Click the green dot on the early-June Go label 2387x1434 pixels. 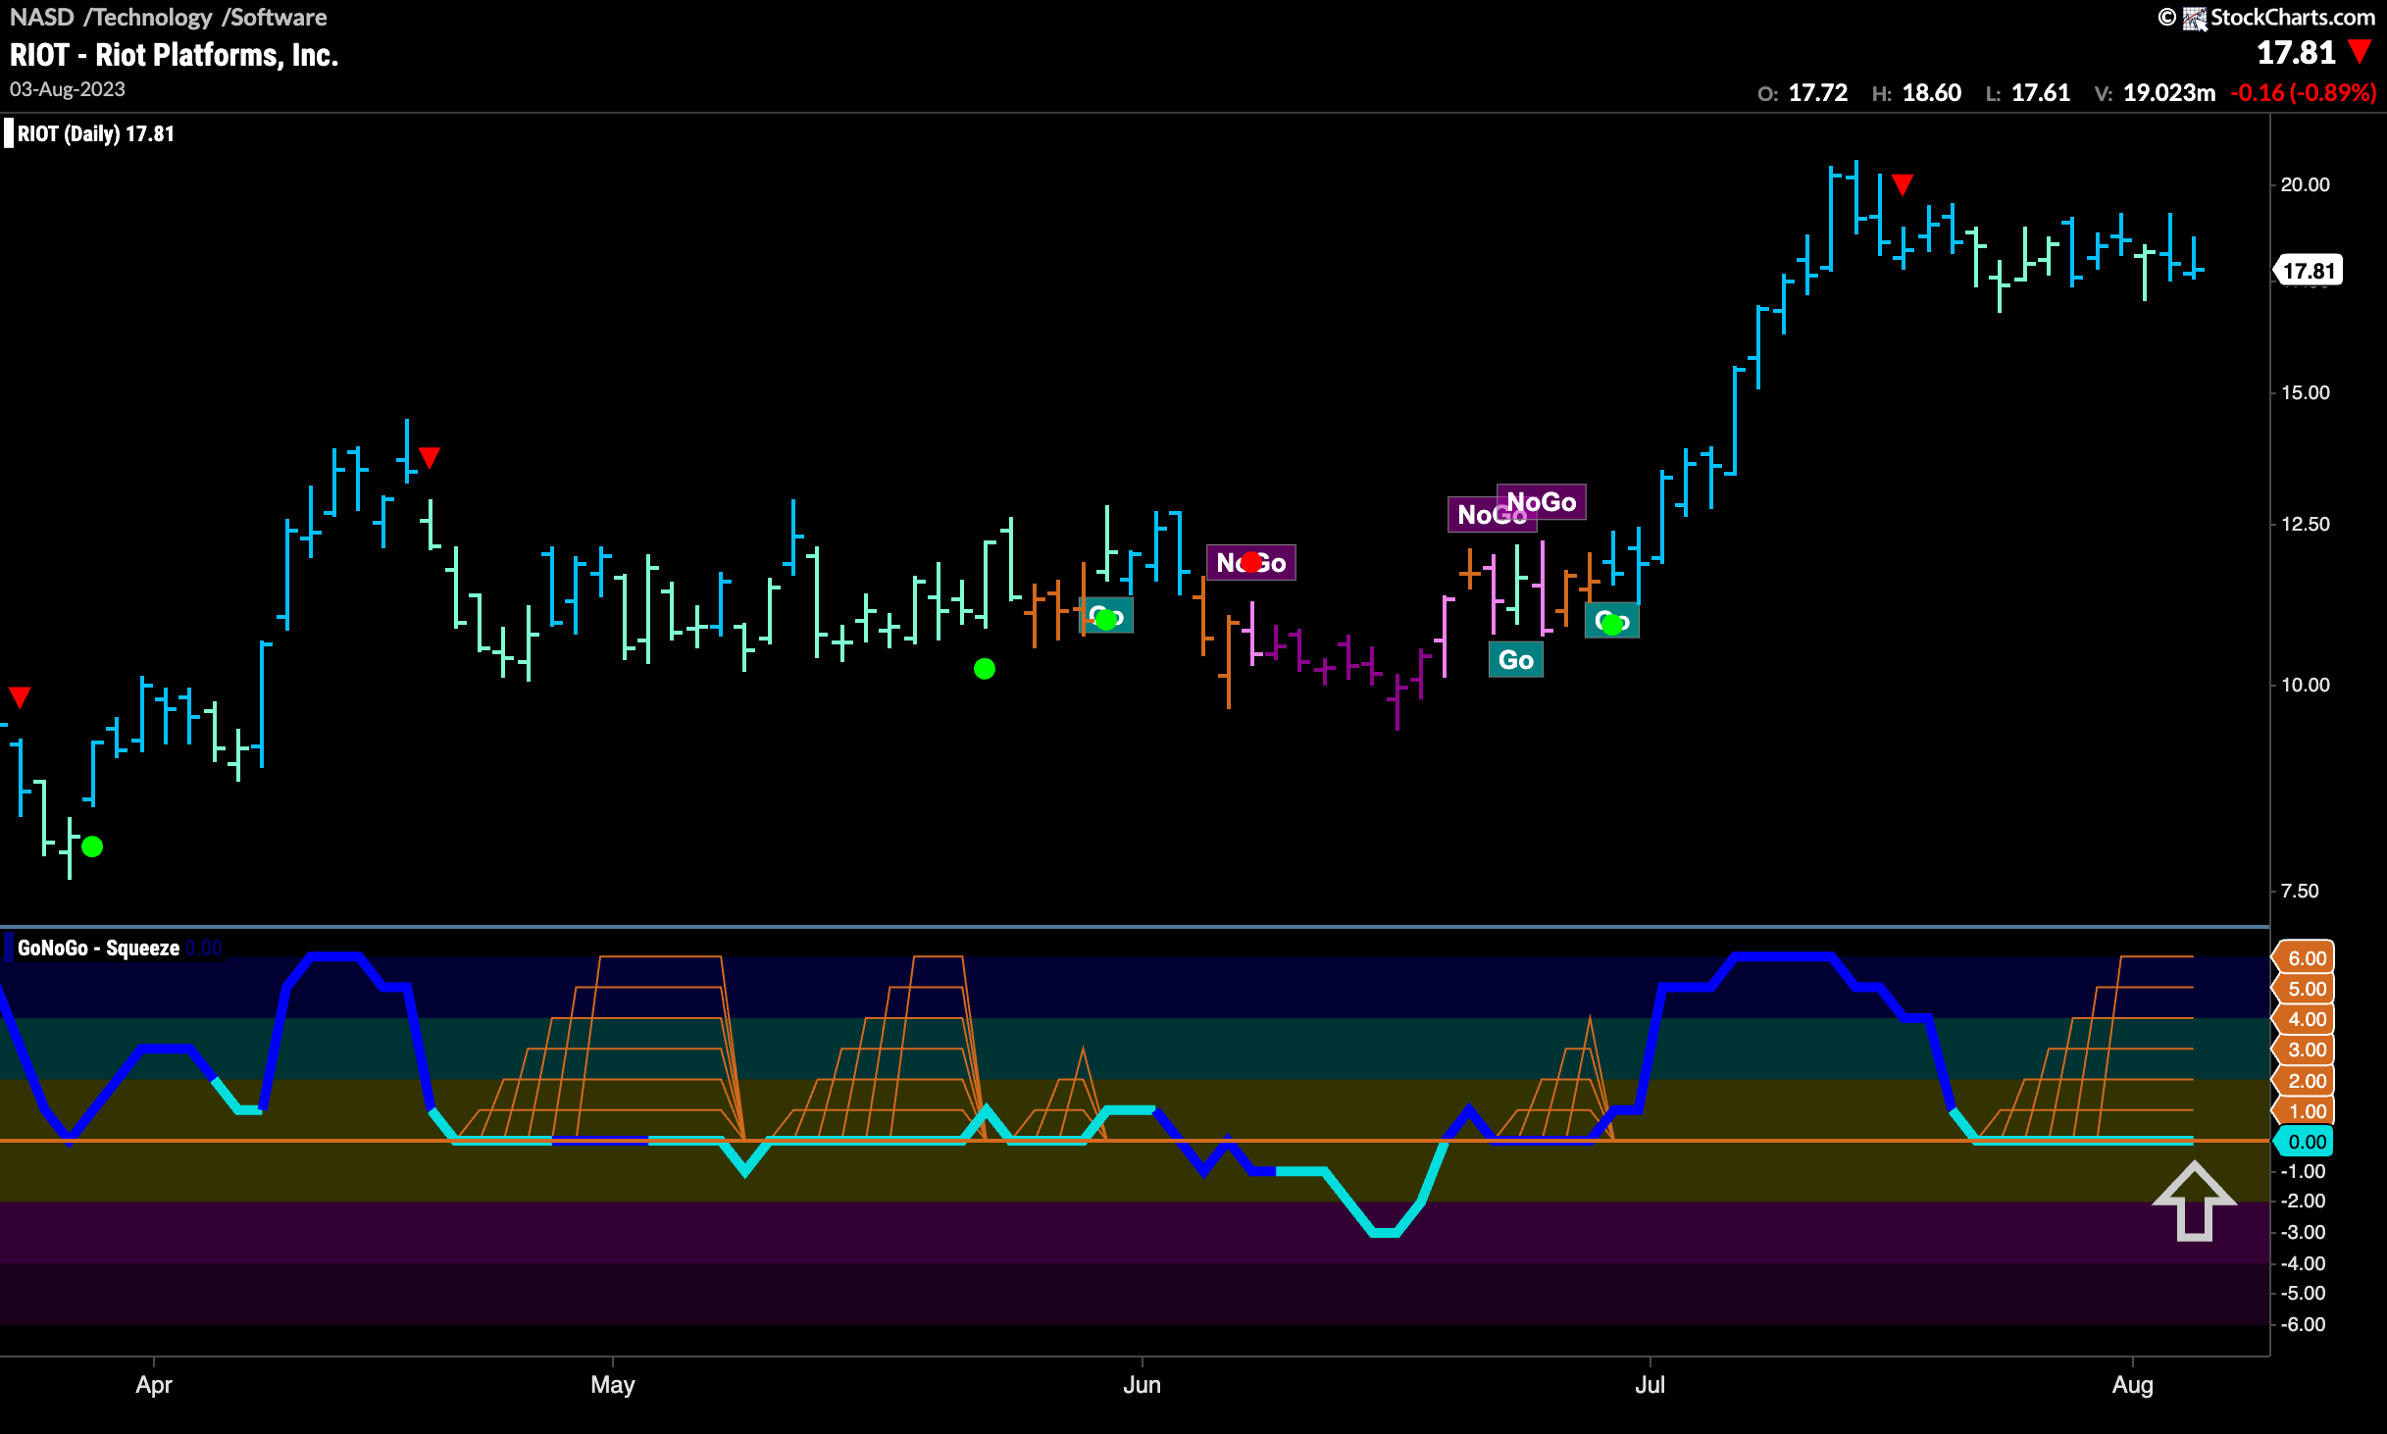1106,620
